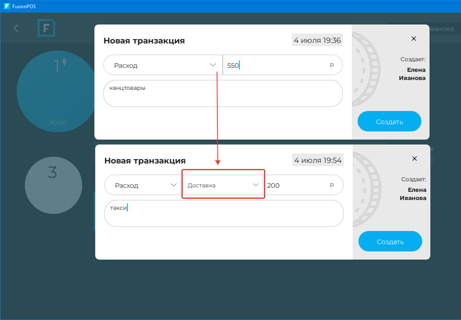Viewport: 461px width, 320px height.
Task: Click the ruble symbol beside 550
Action: tap(332, 65)
